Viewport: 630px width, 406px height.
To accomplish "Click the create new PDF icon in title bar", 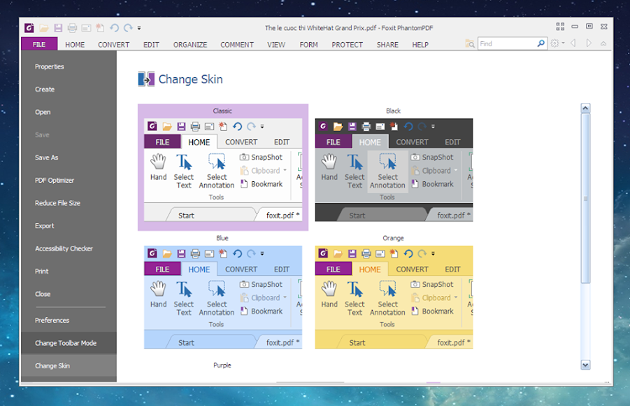I will [x=100, y=28].
